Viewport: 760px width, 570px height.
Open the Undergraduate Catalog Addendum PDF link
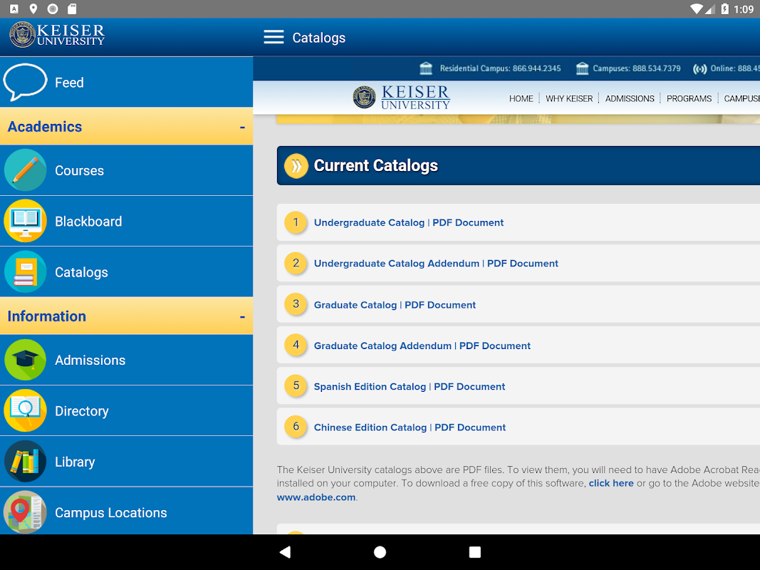[x=436, y=263]
